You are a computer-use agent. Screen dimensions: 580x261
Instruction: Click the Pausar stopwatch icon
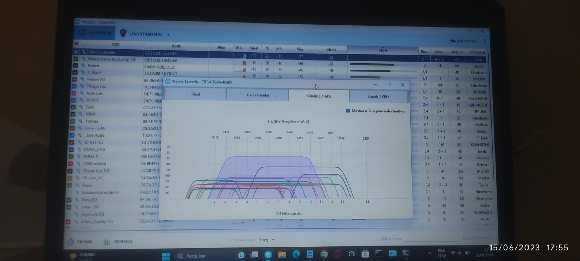pyautogui.click(x=71, y=241)
